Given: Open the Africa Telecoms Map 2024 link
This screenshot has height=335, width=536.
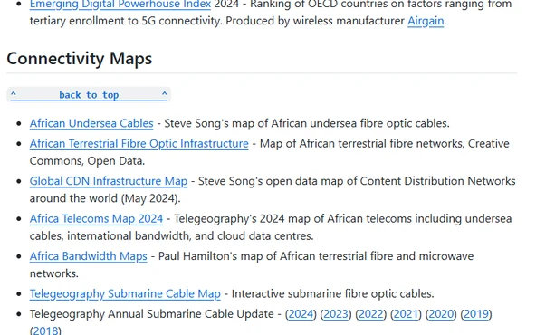Looking at the screenshot, I should pos(96,218).
